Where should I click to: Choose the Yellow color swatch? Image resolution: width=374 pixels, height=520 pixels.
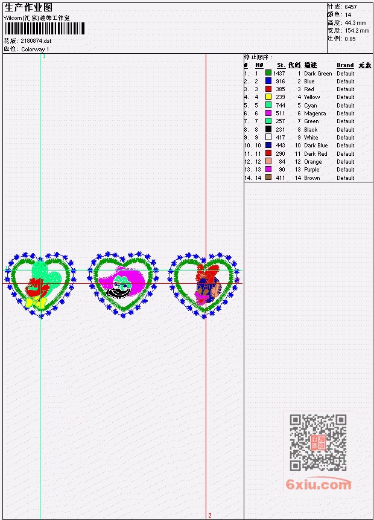point(268,97)
